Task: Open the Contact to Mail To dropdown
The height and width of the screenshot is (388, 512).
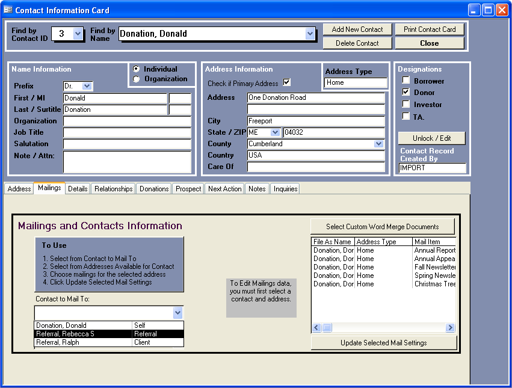Action: click(177, 313)
